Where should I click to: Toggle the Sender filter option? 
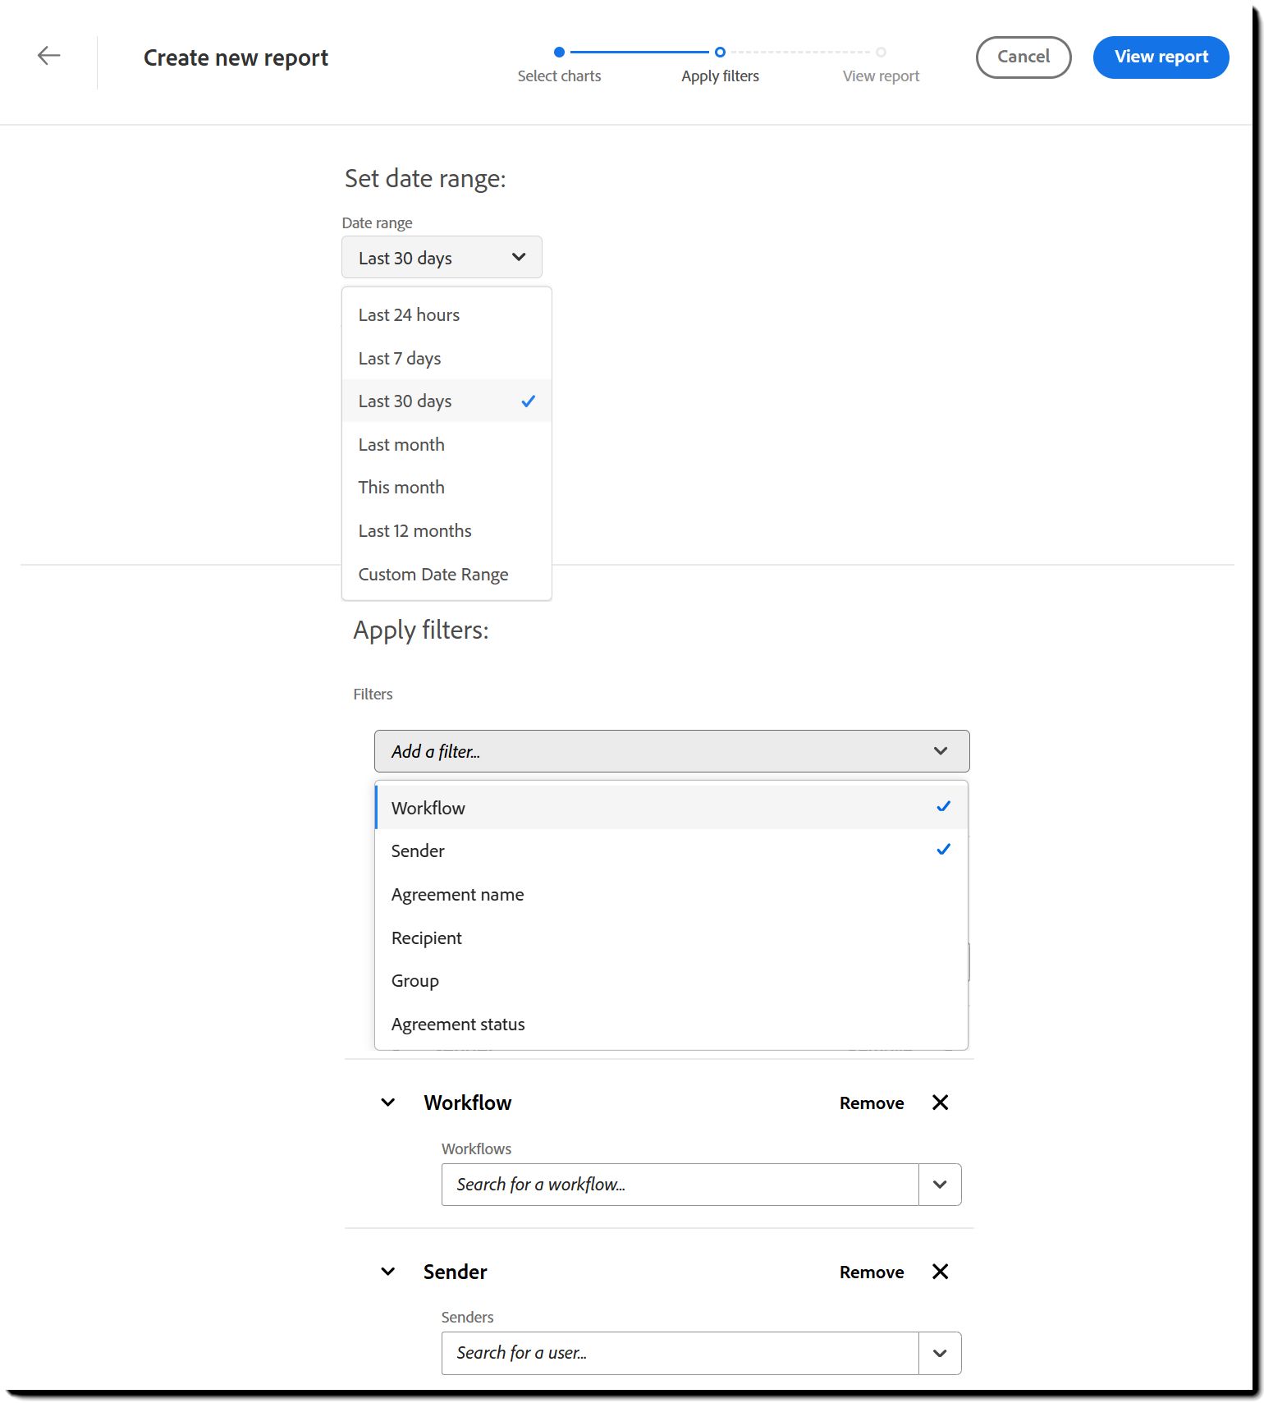click(671, 851)
